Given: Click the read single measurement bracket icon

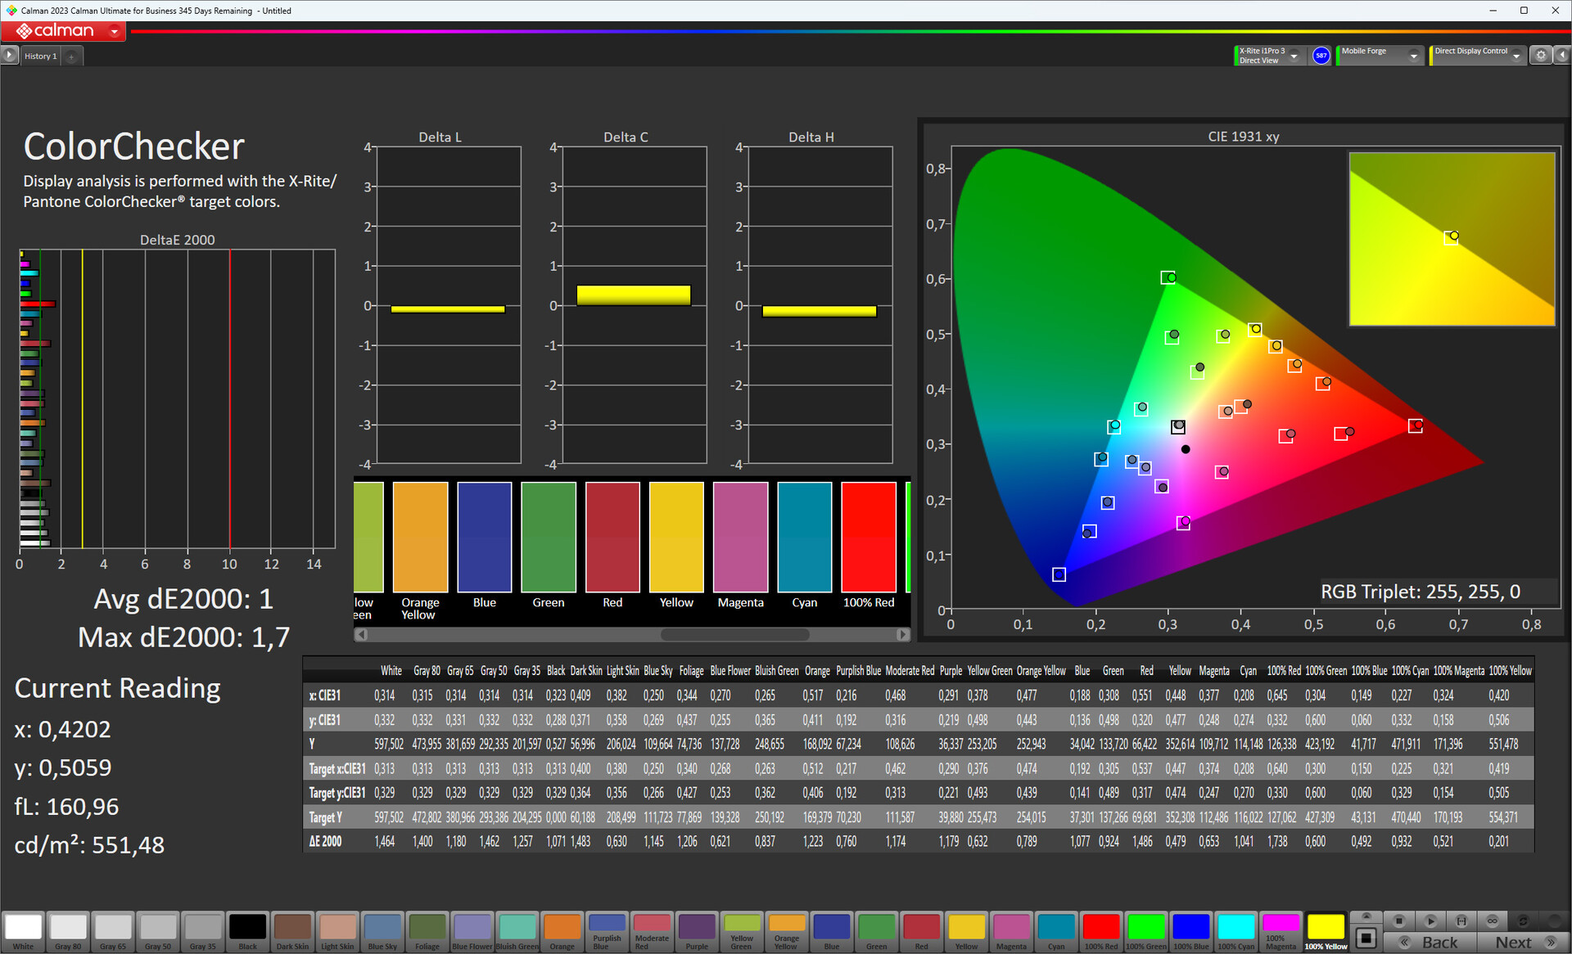Looking at the screenshot, I should pyautogui.click(x=1461, y=920).
